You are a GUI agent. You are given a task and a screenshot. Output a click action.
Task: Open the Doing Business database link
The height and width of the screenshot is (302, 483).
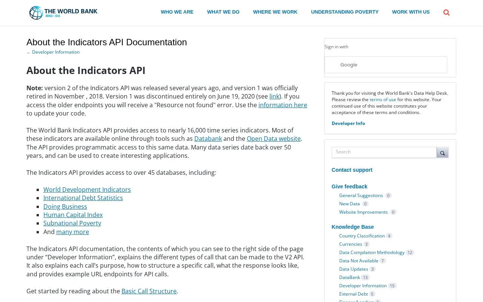tap(65, 206)
